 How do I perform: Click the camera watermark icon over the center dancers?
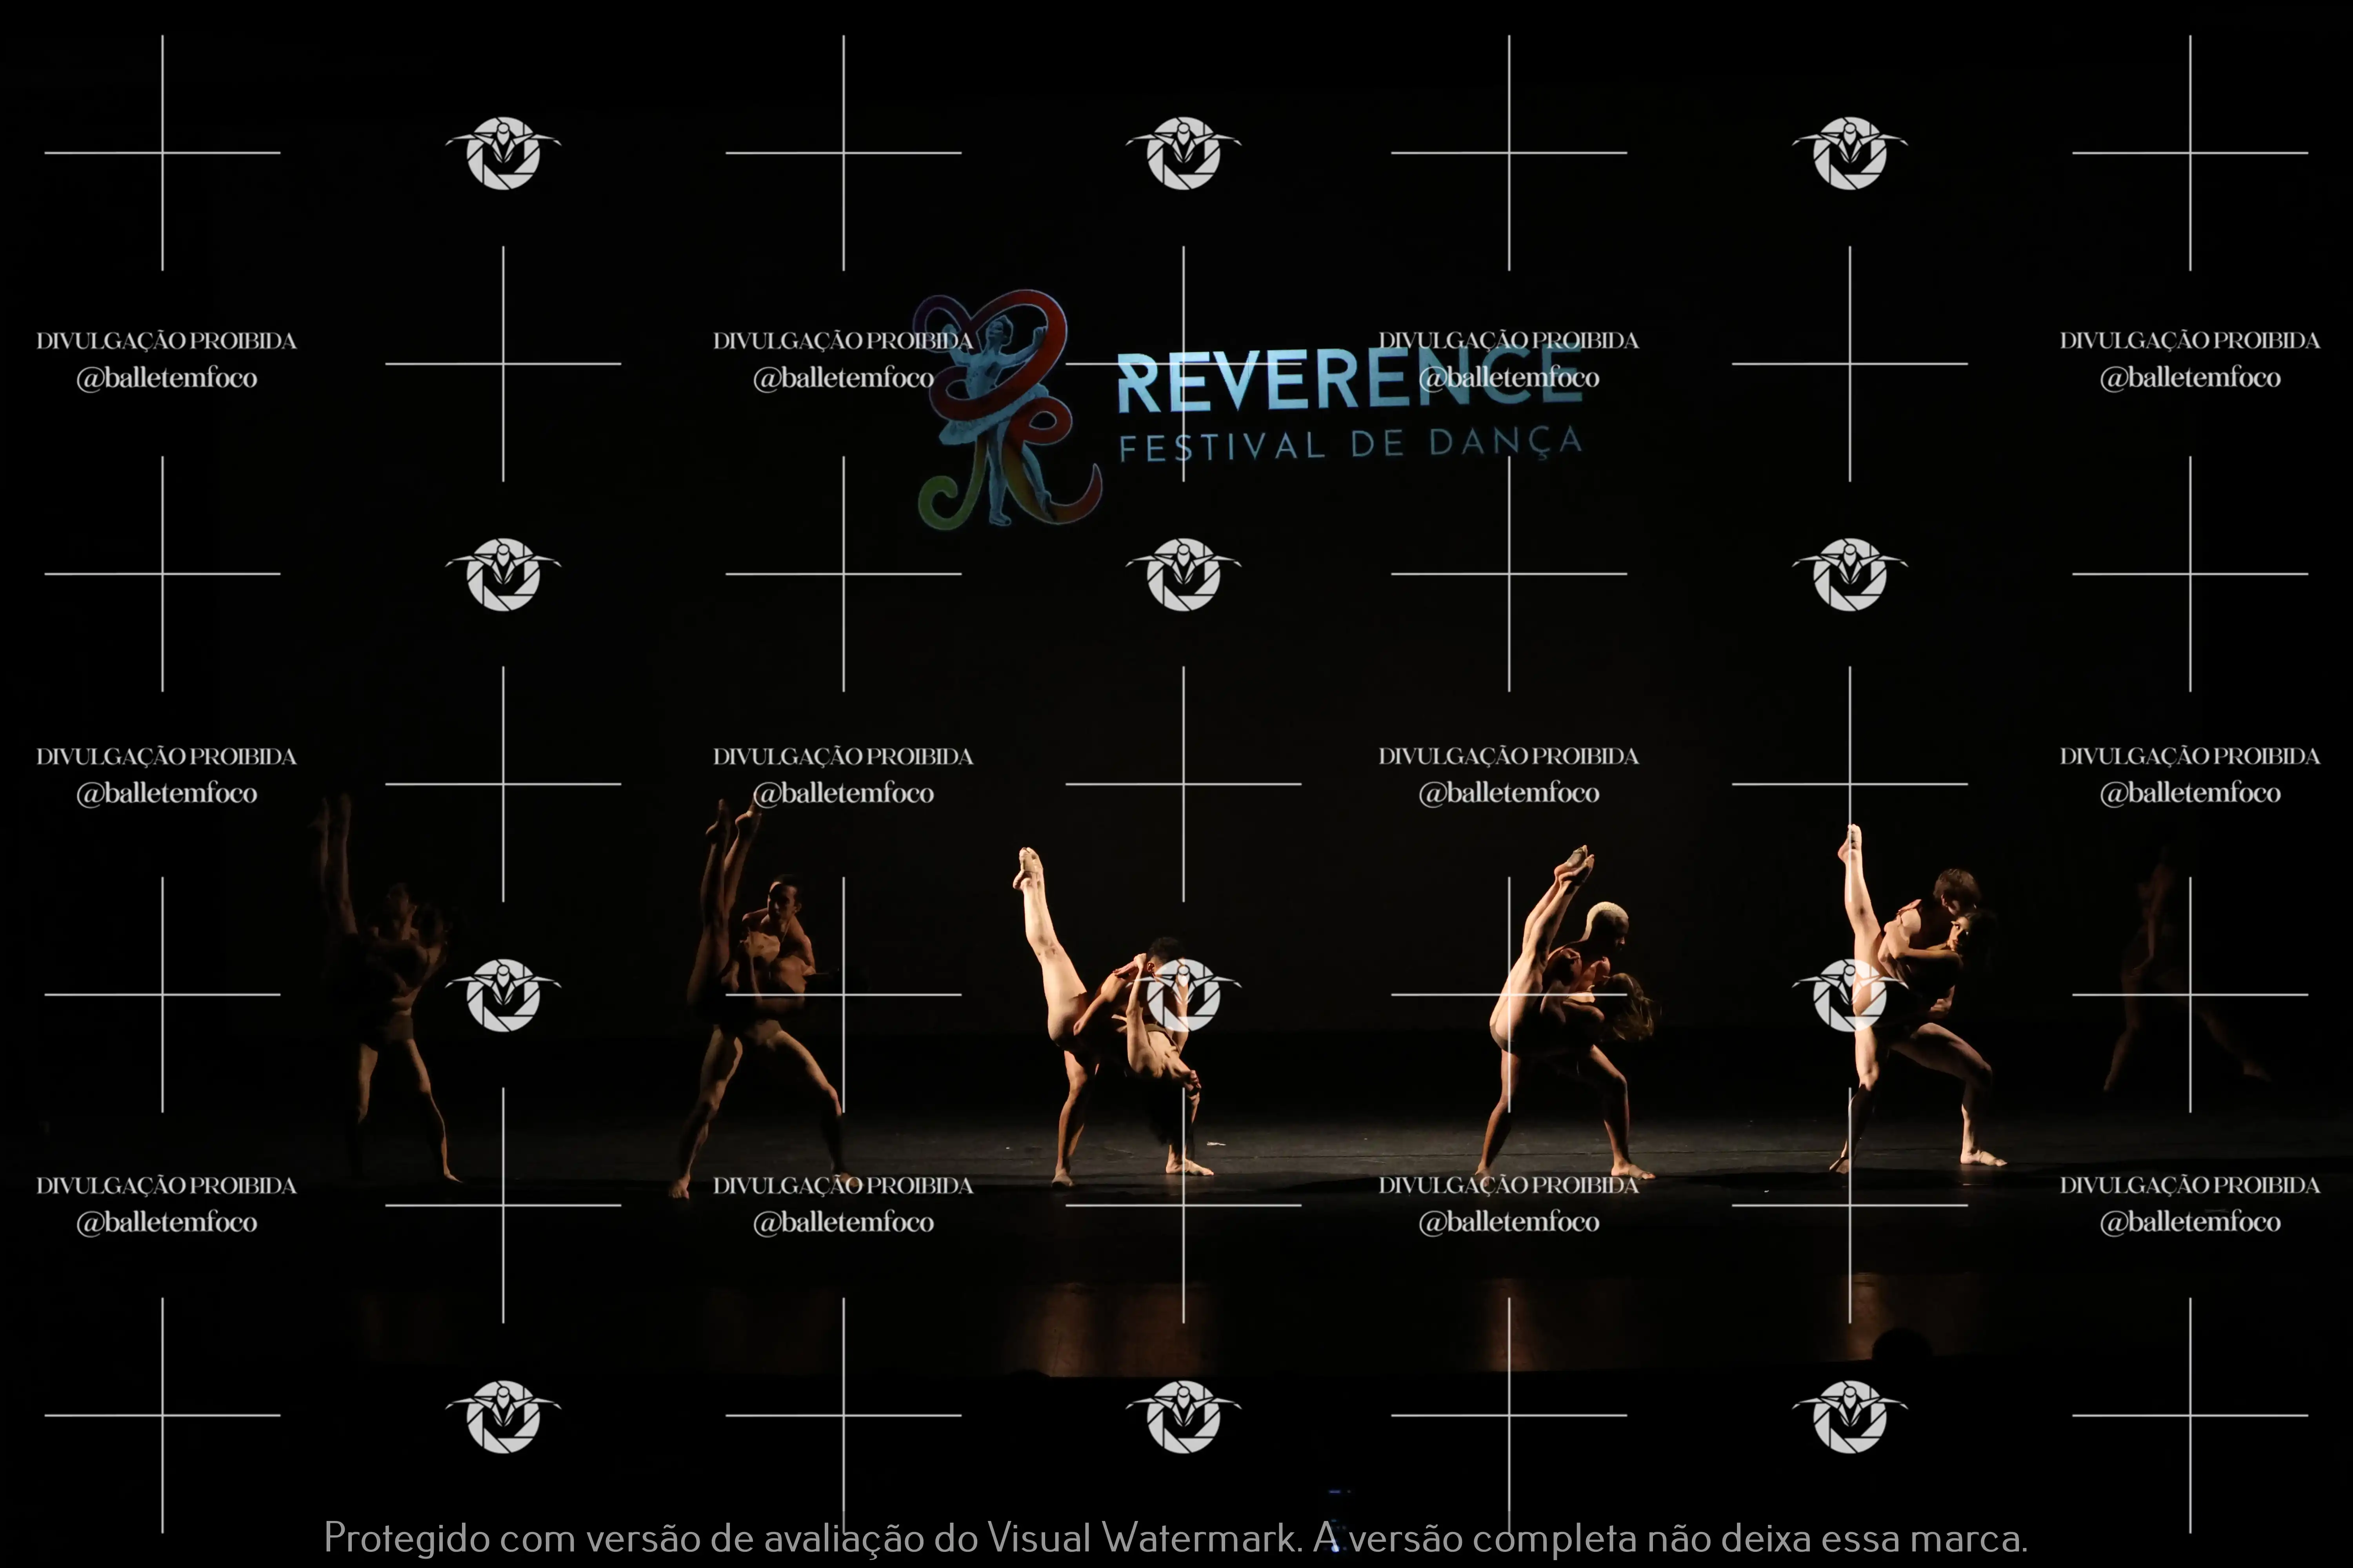[x=1184, y=995]
